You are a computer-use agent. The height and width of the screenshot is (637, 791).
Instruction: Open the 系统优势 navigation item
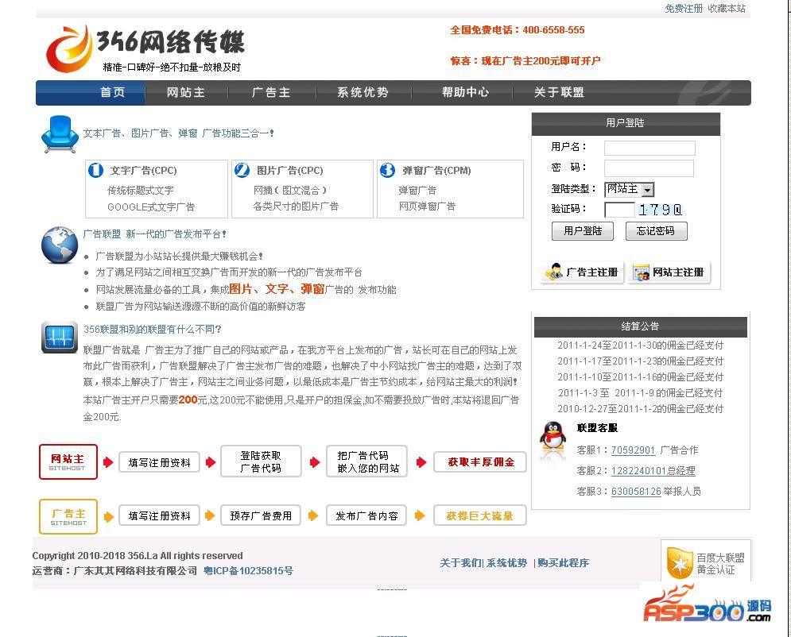(363, 93)
